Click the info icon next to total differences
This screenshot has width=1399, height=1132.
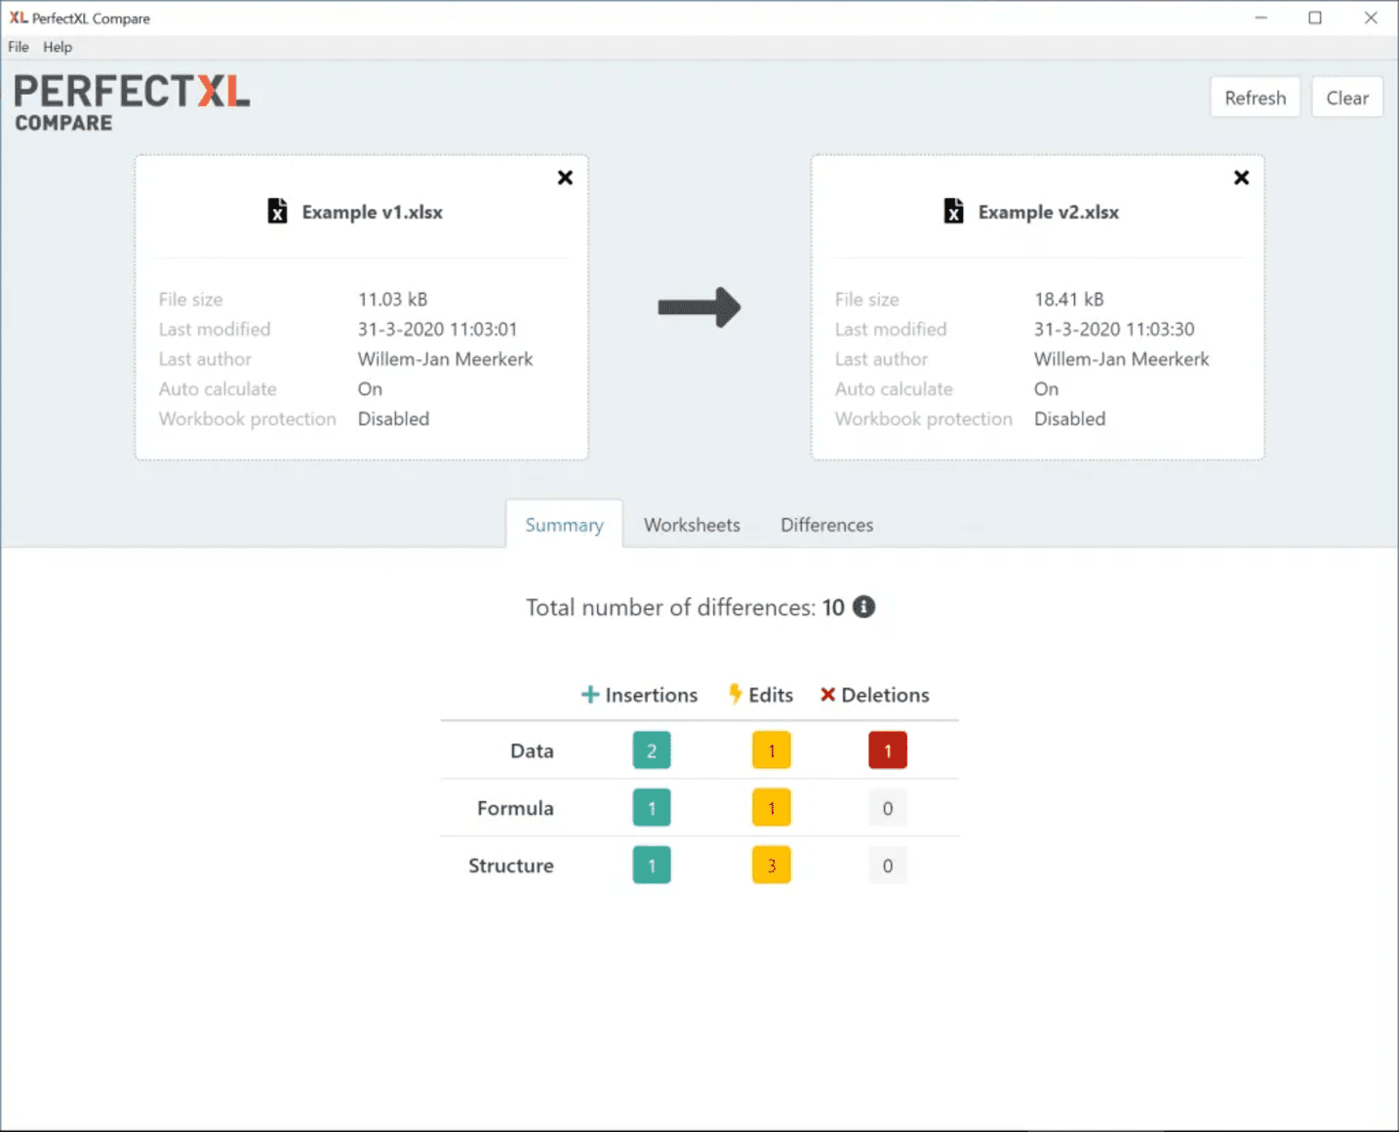click(863, 607)
